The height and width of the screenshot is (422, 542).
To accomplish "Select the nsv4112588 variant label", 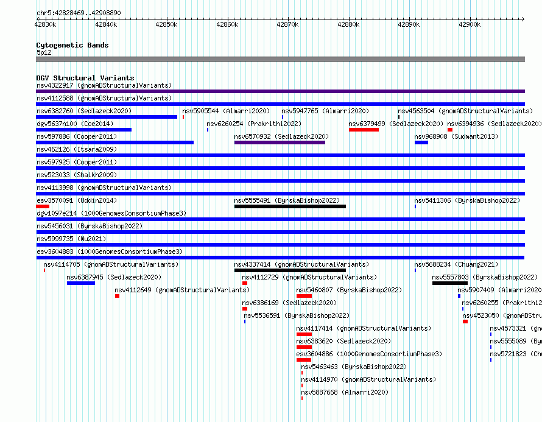I will pos(104,98).
